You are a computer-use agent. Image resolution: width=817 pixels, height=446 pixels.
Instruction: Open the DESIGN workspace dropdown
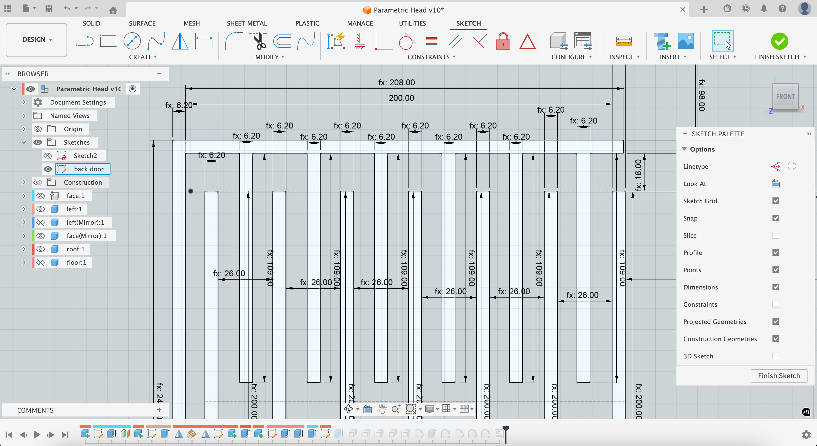tap(36, 40)
